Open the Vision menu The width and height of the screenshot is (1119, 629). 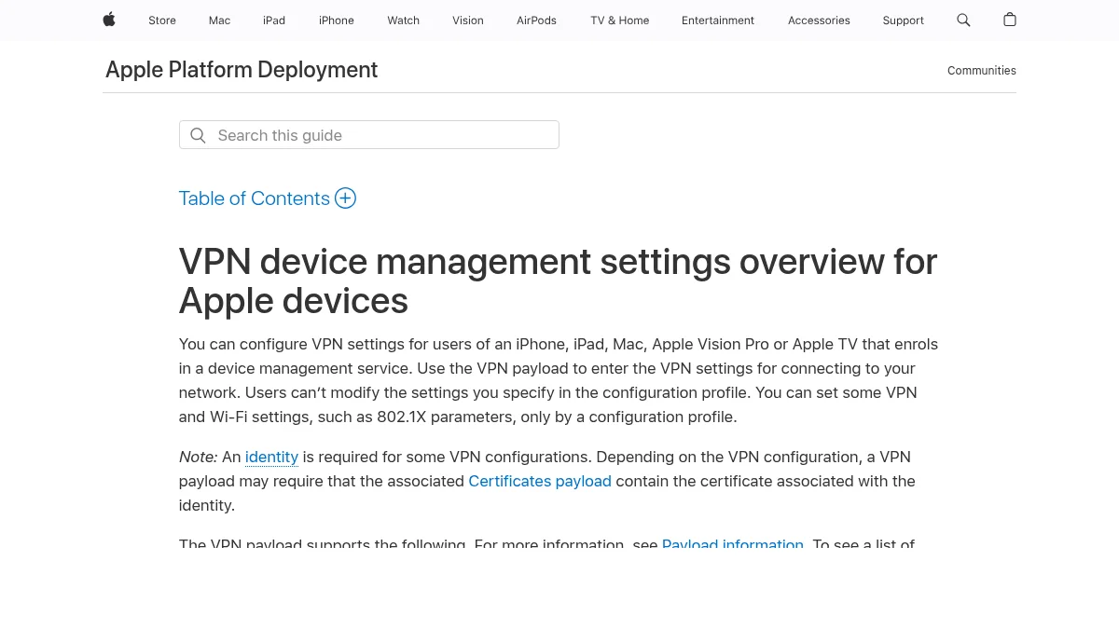(468, 21)
